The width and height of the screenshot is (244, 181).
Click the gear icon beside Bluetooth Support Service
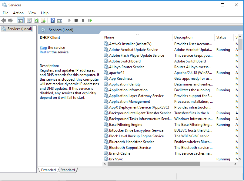click(106, 147)
